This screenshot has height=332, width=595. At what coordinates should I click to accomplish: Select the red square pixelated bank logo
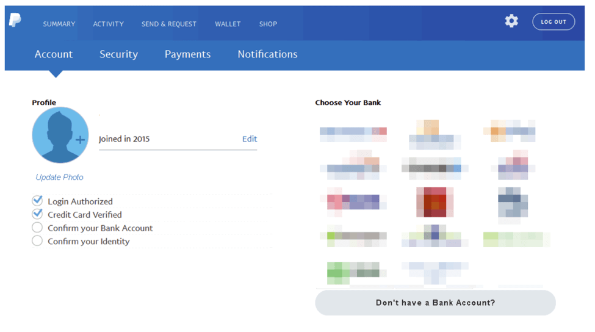(435, 202)
